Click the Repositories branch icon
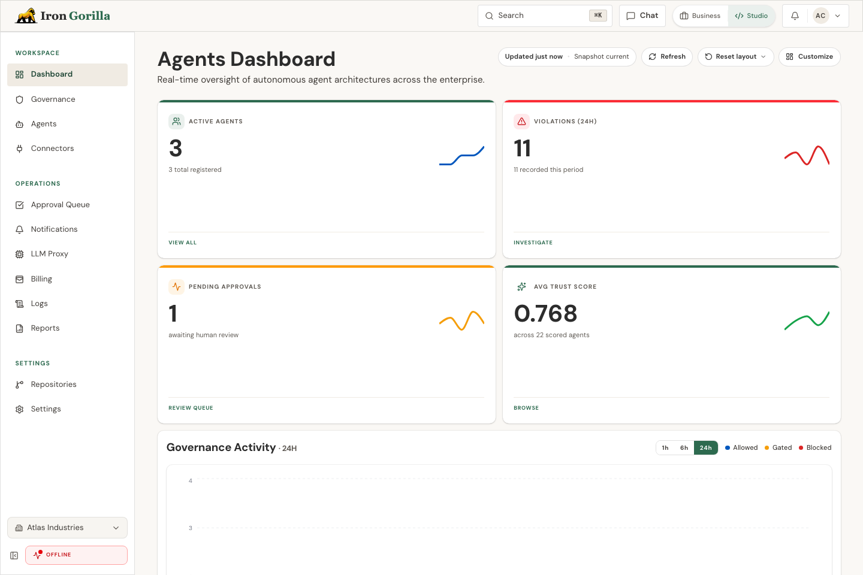Screen dimensions: 863x575 point(19,385)
